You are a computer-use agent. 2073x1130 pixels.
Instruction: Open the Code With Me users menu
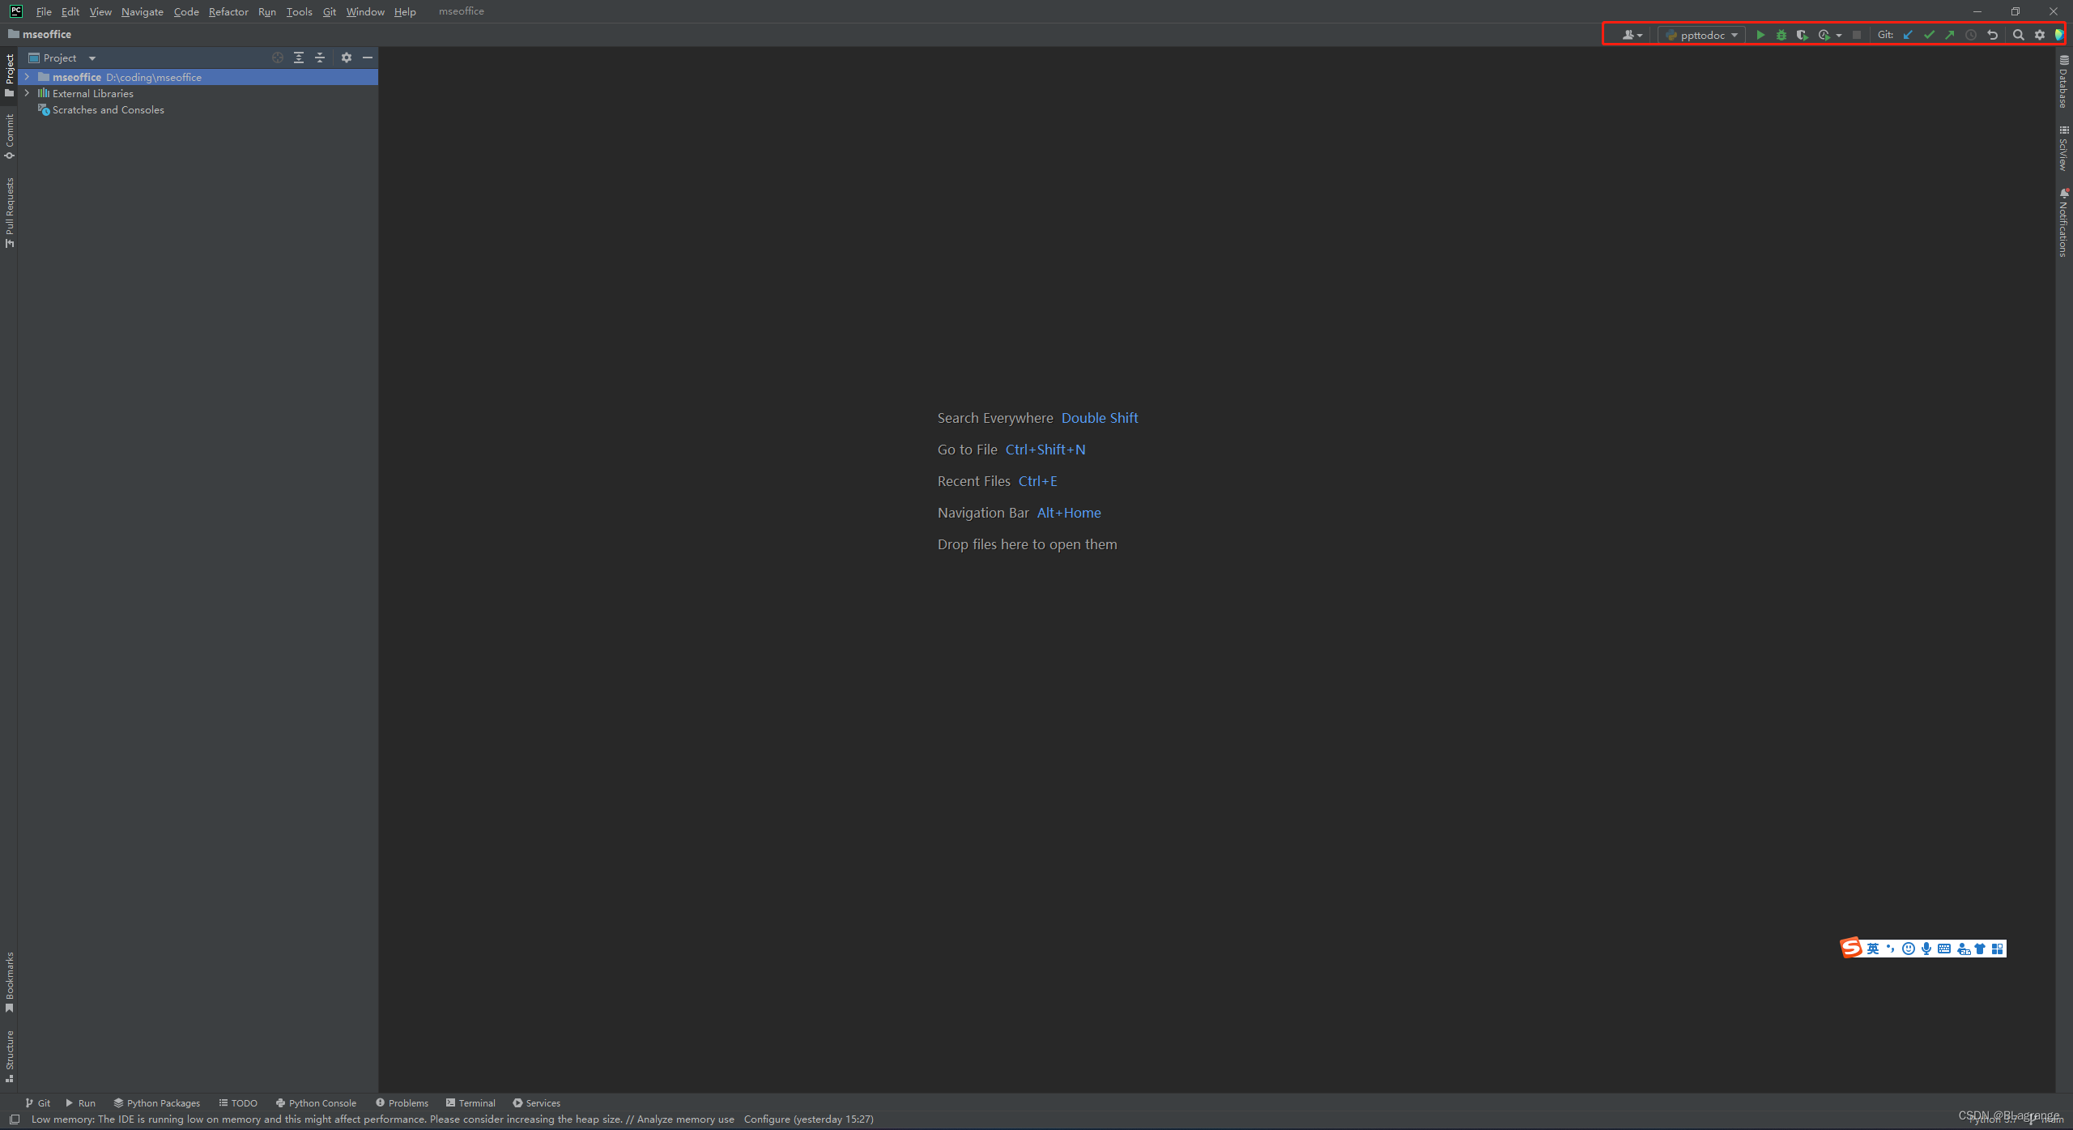point(1628,35)
